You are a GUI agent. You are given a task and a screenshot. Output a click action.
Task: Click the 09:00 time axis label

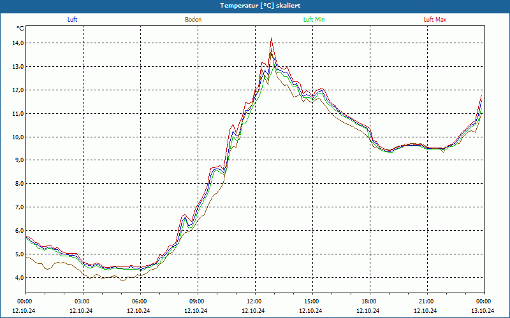point(197,301)
